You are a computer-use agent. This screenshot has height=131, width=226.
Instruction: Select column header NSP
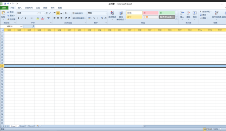click(x=90, y=30)
